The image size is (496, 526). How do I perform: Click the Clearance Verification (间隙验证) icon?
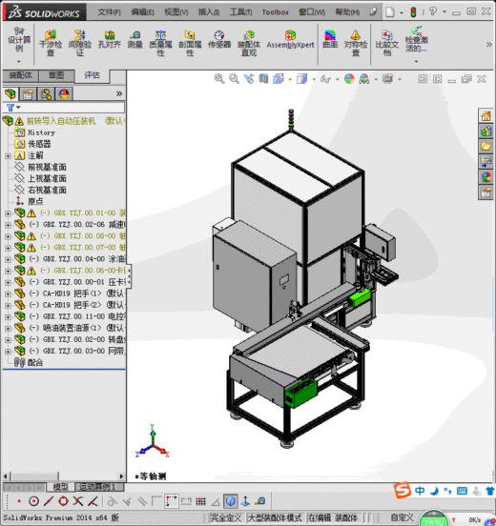tap(79, 43)
